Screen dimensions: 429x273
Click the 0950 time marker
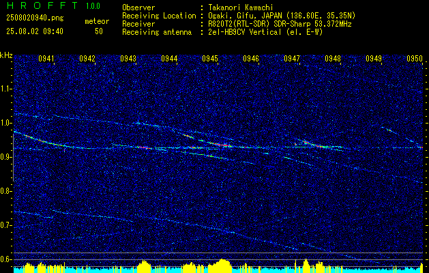415,58
